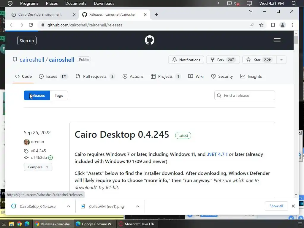Image resolution: width=304 pixels, height=228 pixels.
Task: Open Security tab
Action: coord(222,76)
